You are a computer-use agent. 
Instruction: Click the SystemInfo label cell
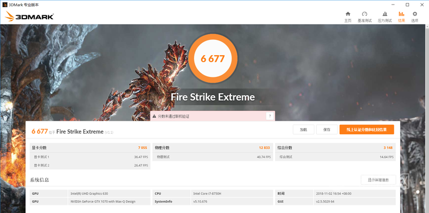tap(171, 201)
